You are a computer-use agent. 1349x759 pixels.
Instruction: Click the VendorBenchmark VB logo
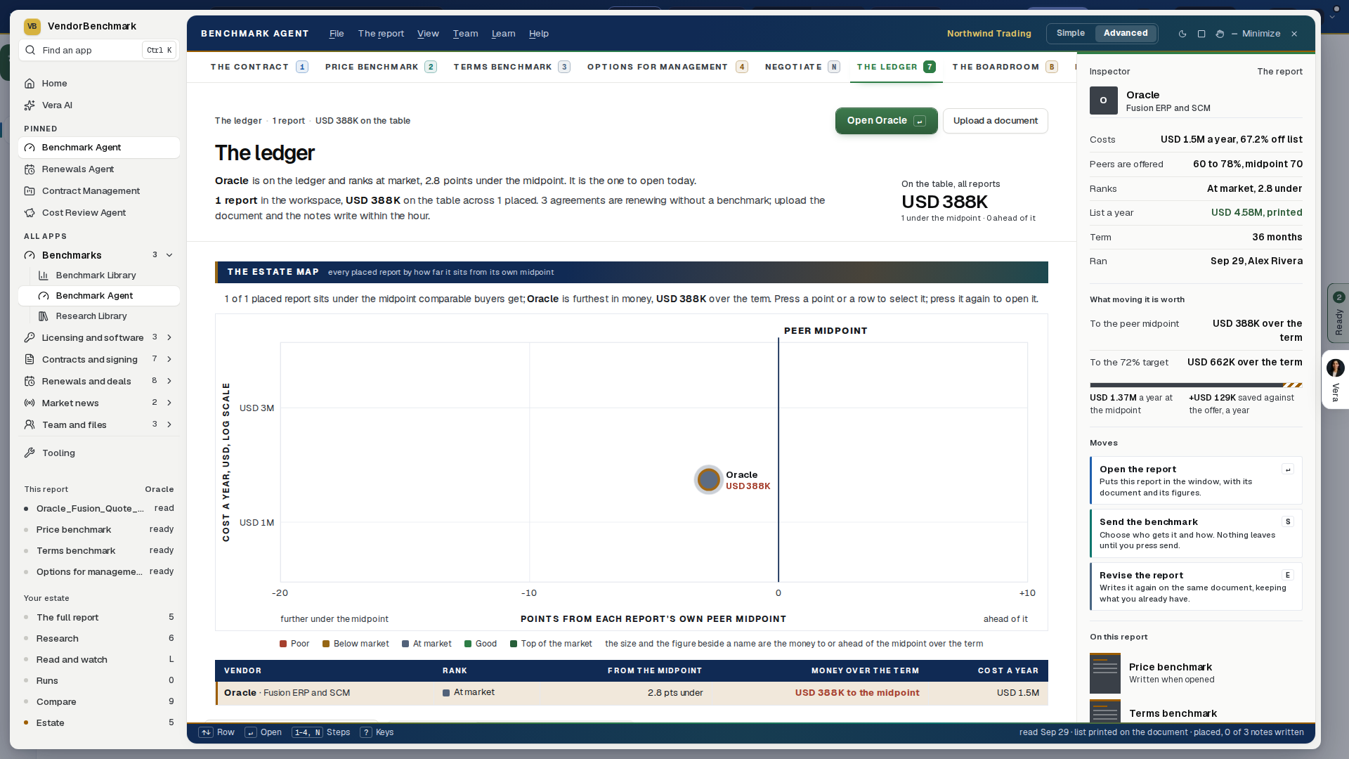(32, 26)
